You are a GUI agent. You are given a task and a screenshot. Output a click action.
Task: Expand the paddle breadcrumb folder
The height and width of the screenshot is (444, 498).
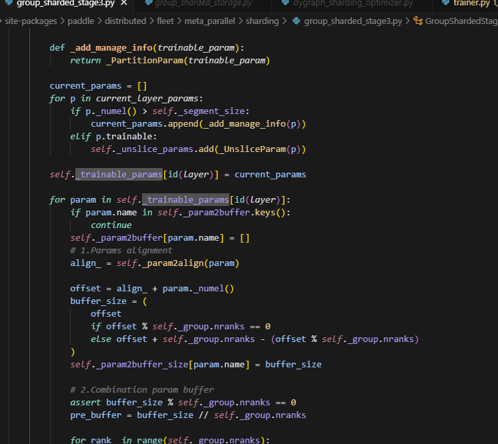[85, 21]
